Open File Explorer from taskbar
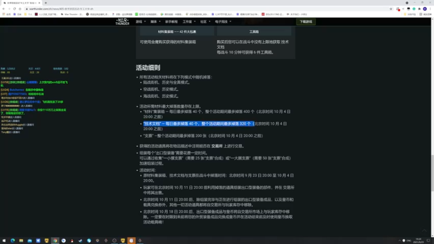 (21, 241)
